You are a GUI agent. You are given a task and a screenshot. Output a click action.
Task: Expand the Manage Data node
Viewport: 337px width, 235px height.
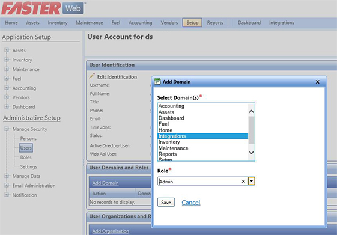point(7,176)
